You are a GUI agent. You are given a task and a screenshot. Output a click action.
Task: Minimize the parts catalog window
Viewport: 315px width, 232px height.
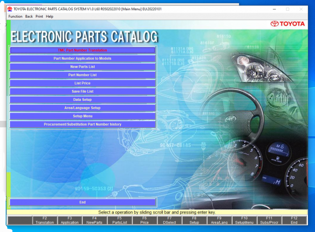tap(274, 9)
